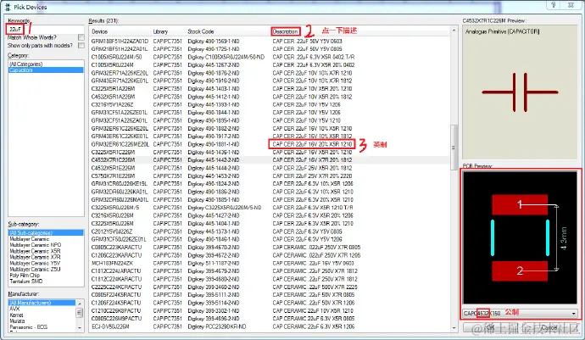Filter by Kemet manufacturer
This screenshot has width=585, height=340.
[x=16, y=315]
